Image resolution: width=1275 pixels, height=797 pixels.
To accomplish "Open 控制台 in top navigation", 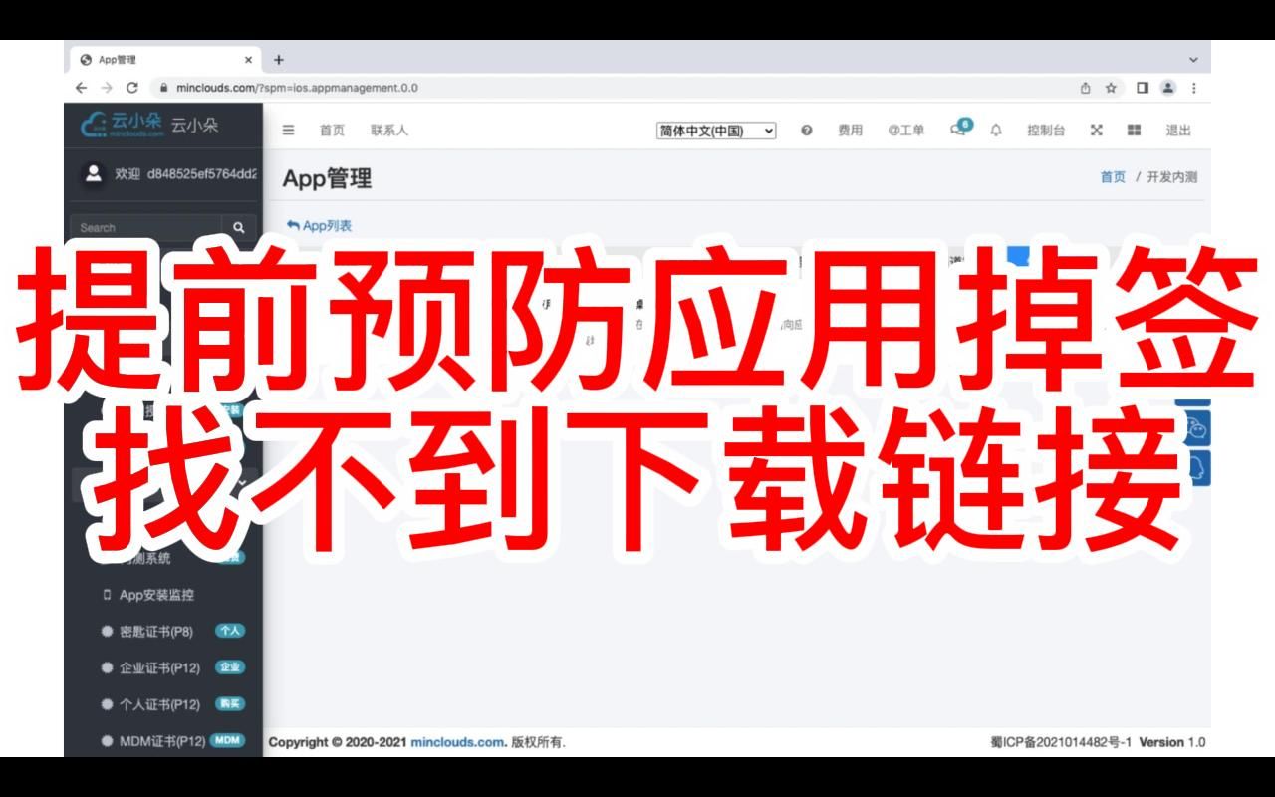I will tap(1046, 131).
